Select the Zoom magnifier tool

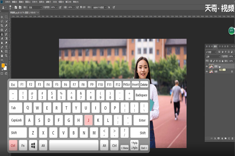click(7, 55)
